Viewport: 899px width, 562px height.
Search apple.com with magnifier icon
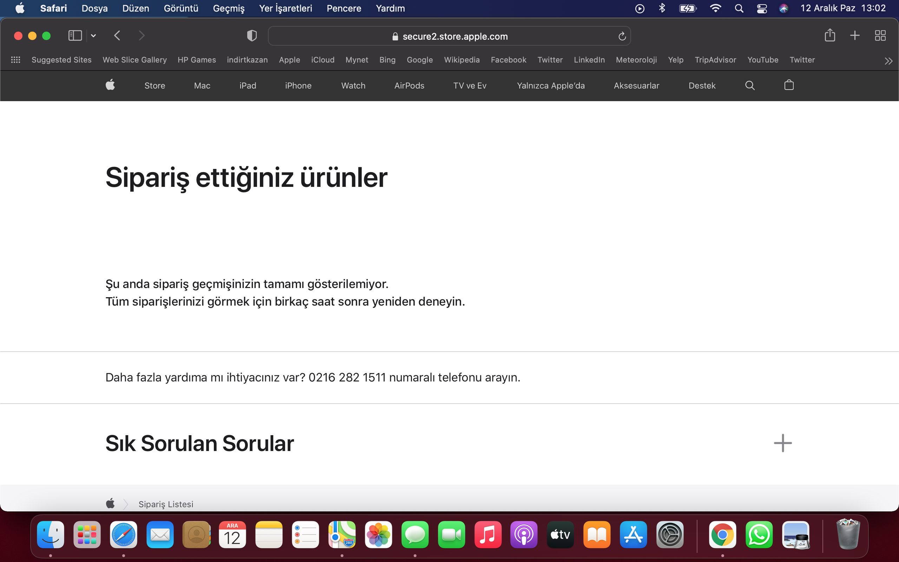point(750,85)
